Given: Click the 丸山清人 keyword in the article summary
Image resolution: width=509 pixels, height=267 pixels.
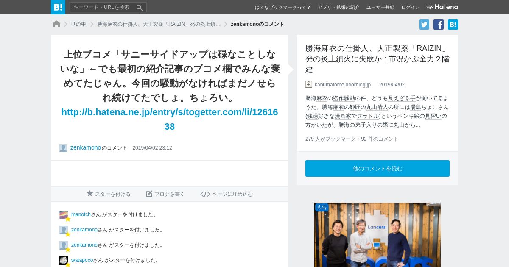Looking at the screenshot, I should coord(377,107).
